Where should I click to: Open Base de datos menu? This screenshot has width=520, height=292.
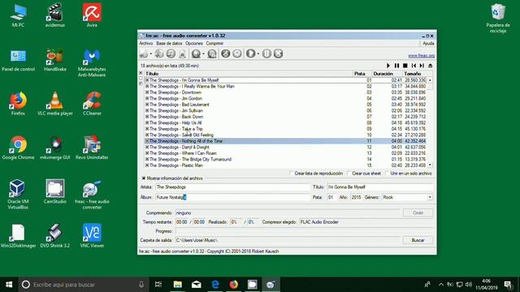pos(169,43)
